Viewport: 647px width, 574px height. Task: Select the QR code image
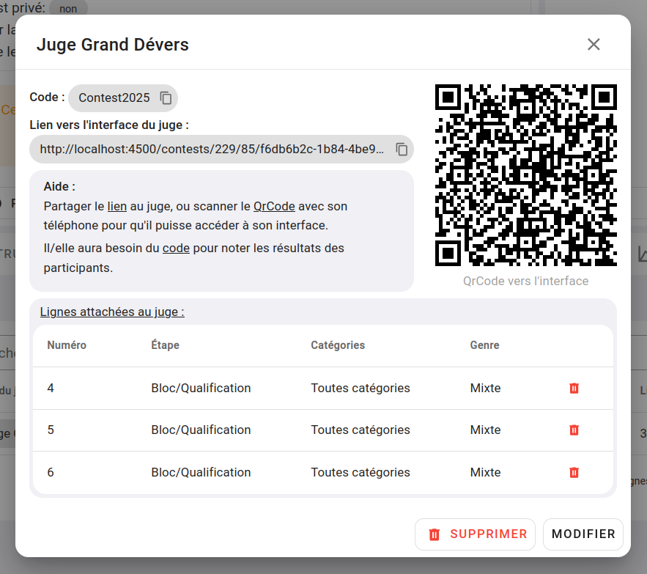[525, 175]
